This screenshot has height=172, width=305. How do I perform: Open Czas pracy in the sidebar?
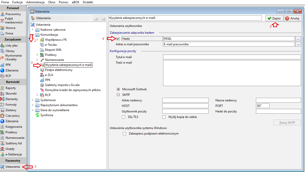(x=13, y=116)
